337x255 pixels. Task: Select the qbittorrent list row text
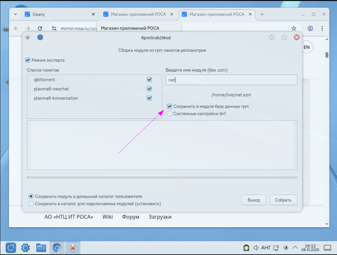pyautogui.click(x=44, y=80)
